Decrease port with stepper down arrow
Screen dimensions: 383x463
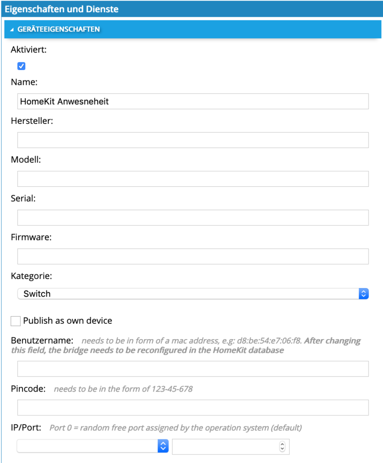(282, 449)
